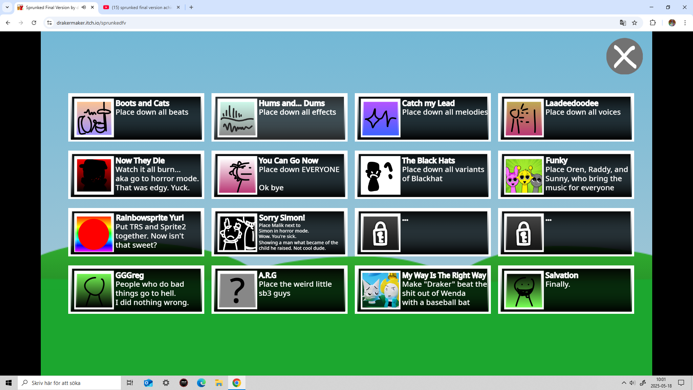Select the 'Place down EVERYONE' description
This screenshot has height=390, width=693.
(299, 170)
